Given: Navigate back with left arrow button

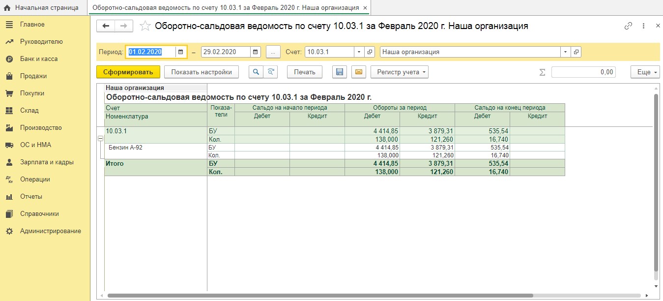Looking at the screenshot, I should point(106,26).
